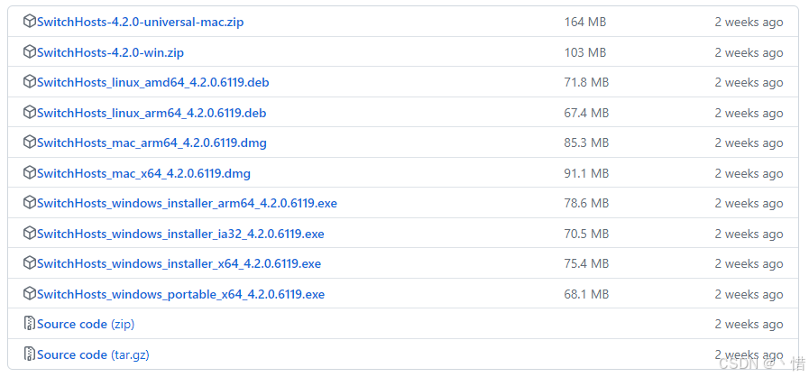809x377 pixels.
Task: Open SwitchHosts_linux_amd64_4.2.0.6119.deb link
Action: (152, 82)
